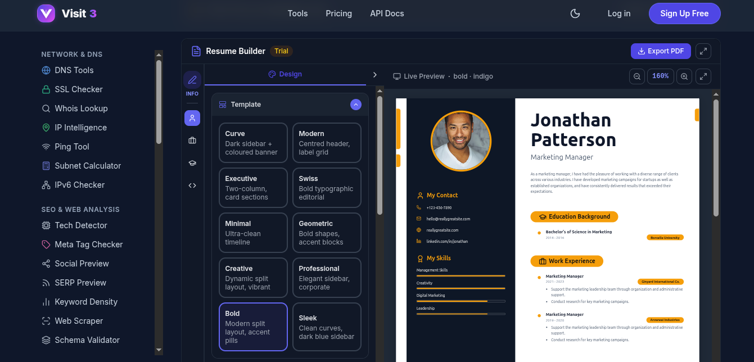The image size is (754, 362).
Task: Click the Leadership skill bar
Action: (x=461, y=314)
